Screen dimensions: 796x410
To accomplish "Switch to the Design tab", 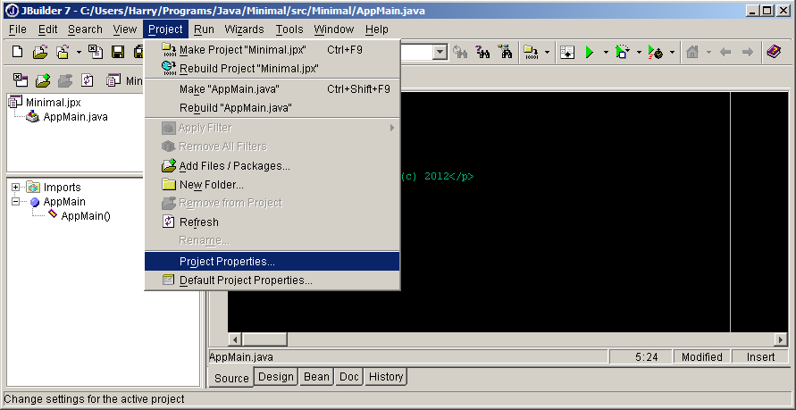I will click(x=276, y=377).
